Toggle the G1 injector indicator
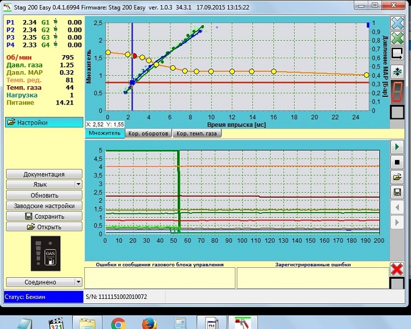The image size is (411, 329). pos(56,22)
